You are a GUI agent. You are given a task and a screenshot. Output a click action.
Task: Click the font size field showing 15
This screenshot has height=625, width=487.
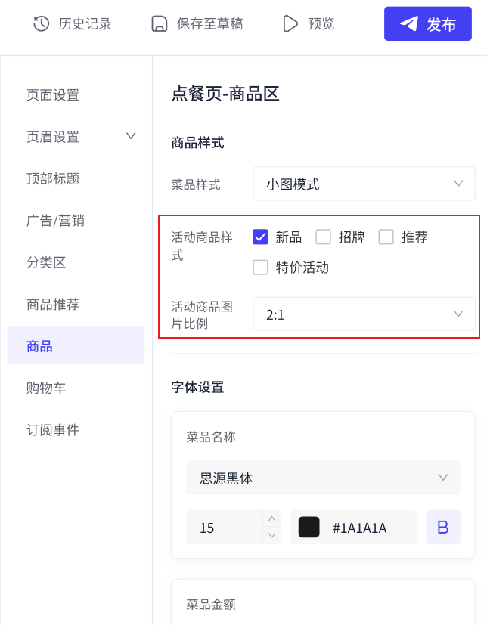[x=225, y=527]
